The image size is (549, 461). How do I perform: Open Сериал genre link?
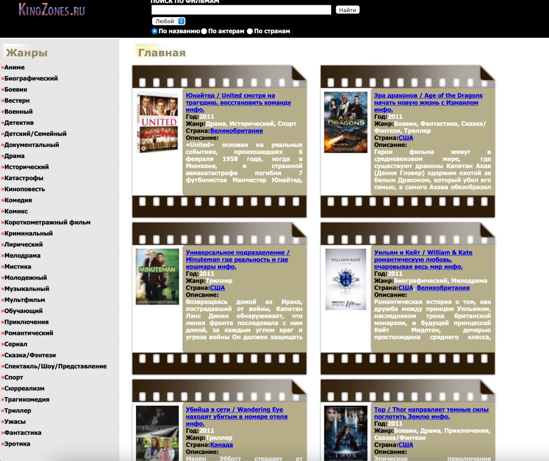tap(16, 344)
